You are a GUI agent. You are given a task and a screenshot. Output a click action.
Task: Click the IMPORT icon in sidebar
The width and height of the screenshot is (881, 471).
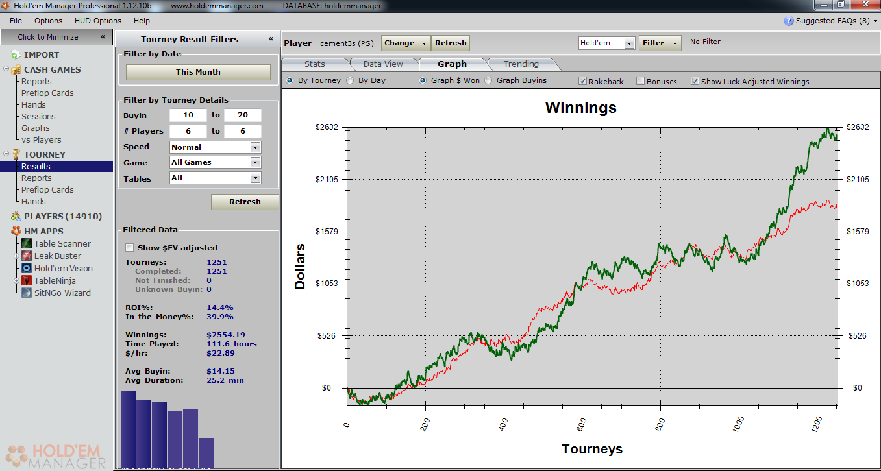(x=16, y=55)
